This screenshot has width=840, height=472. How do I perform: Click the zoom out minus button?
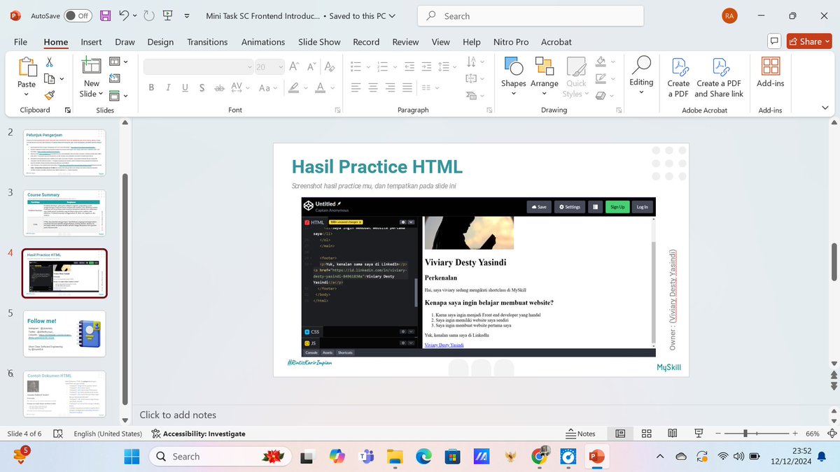718,434
